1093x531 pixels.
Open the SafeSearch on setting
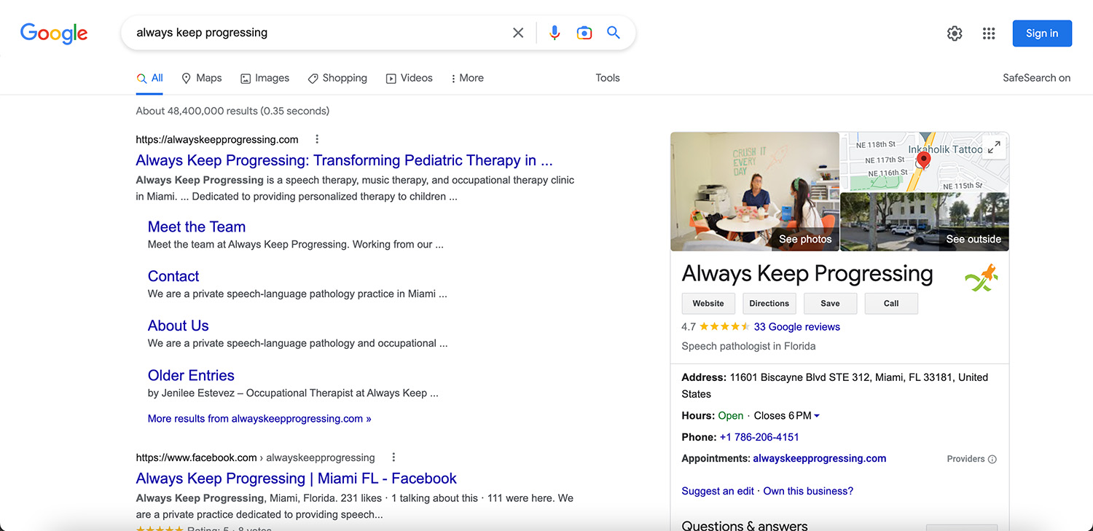tap(1037, 78)
